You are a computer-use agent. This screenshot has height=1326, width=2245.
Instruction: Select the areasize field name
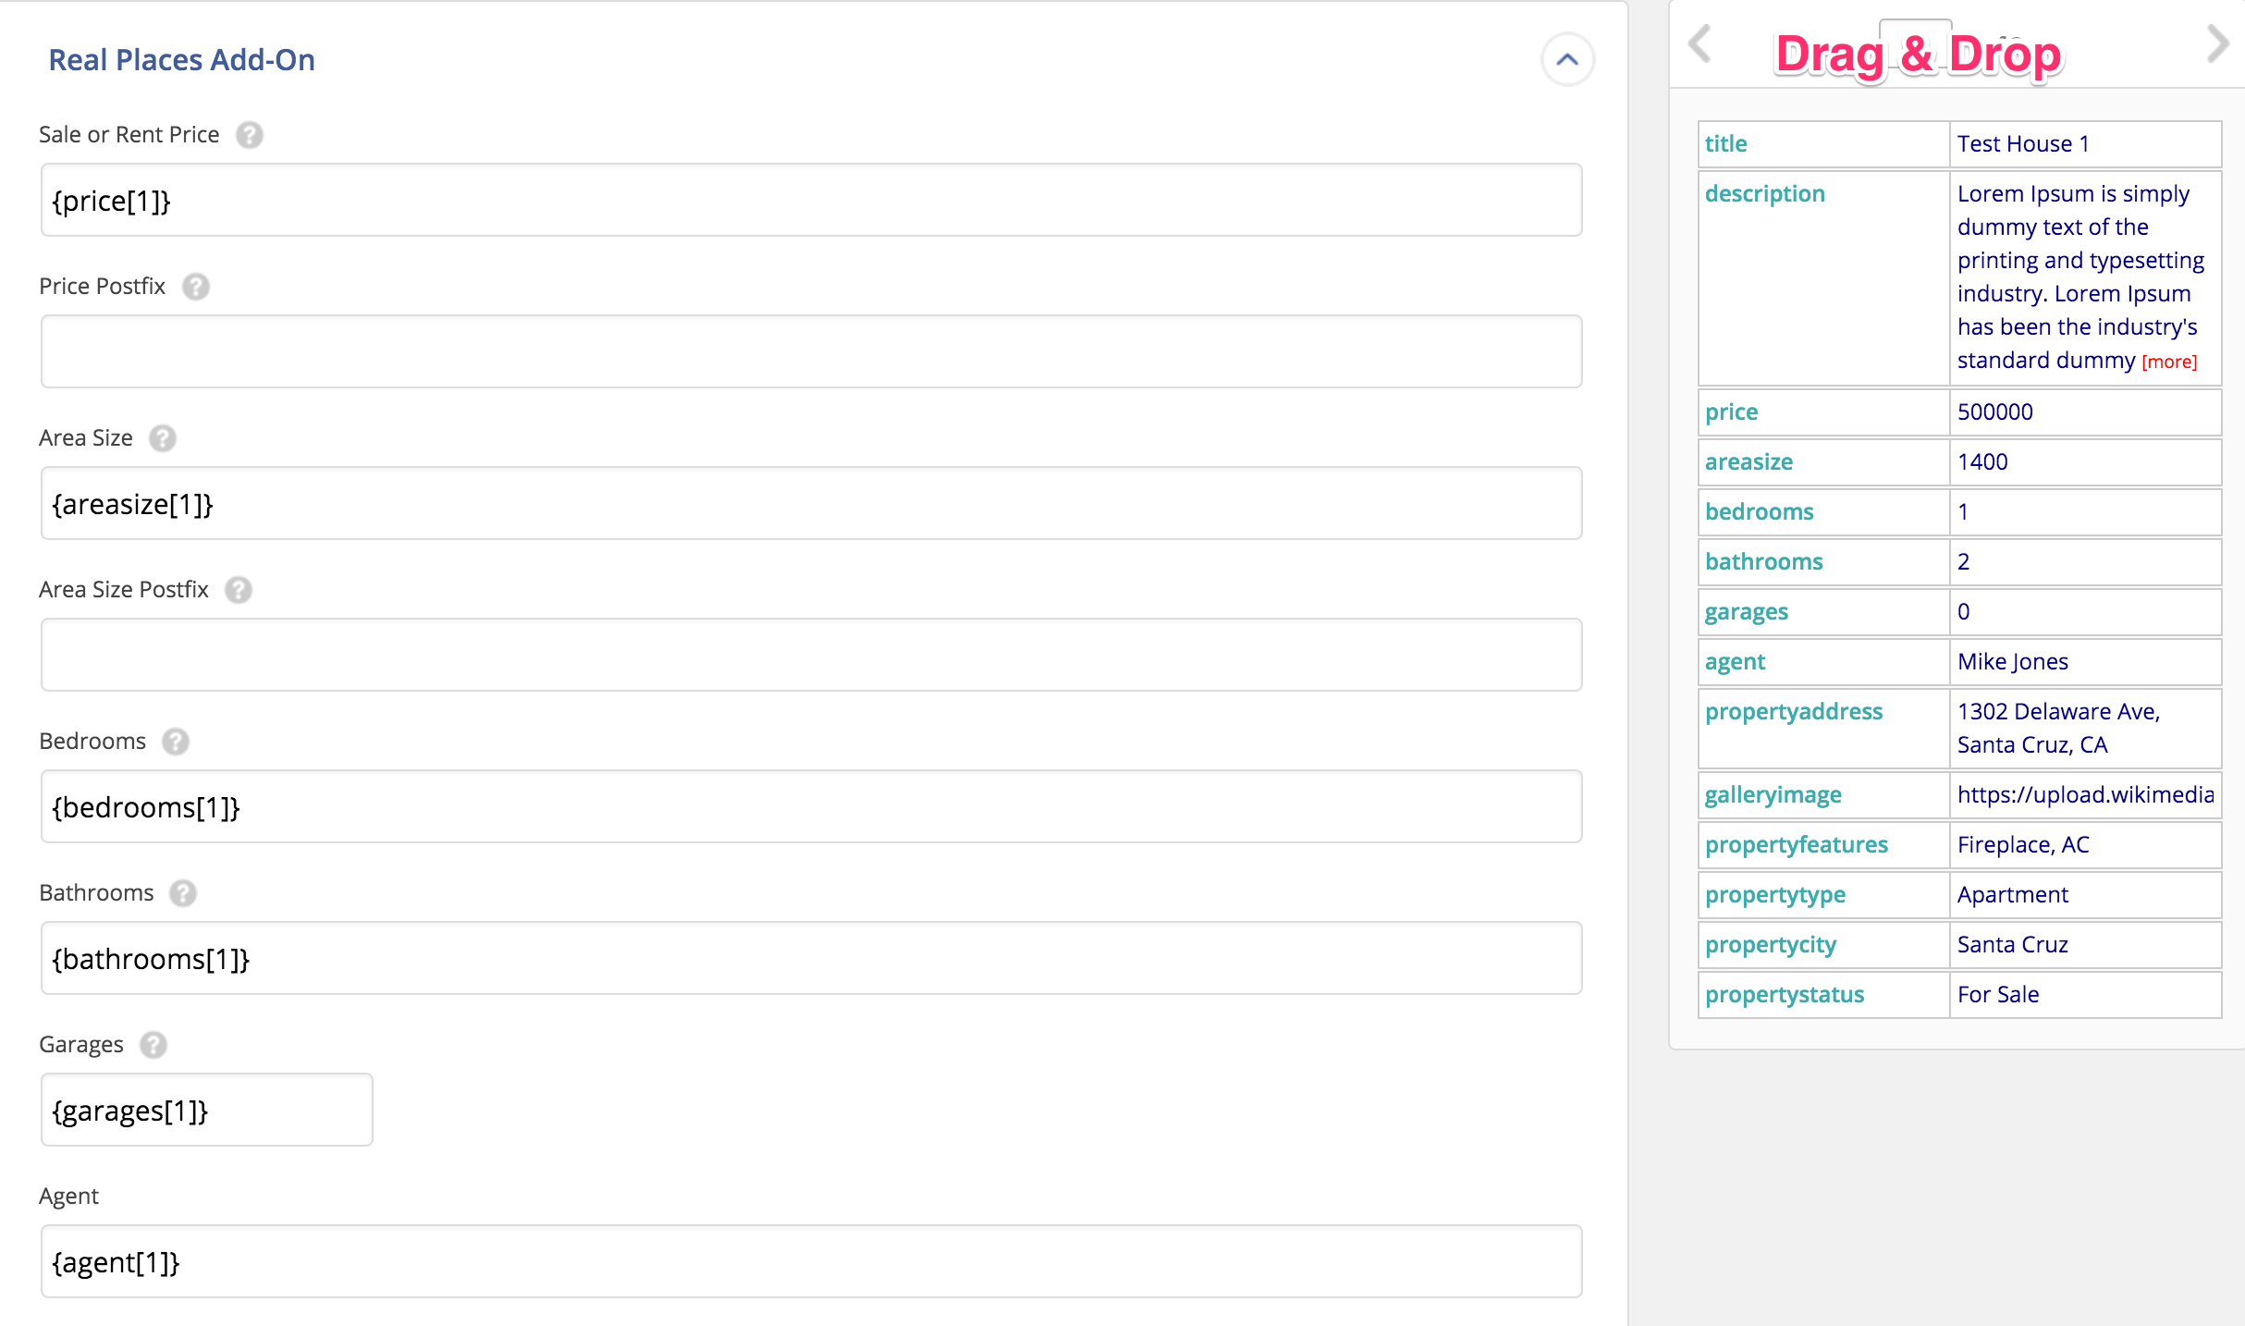coord(1748,462)
